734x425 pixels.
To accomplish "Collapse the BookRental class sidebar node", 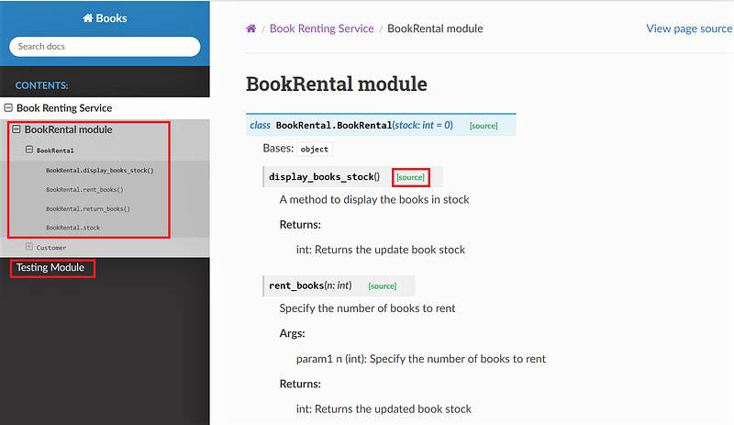I will coord(29,150).
